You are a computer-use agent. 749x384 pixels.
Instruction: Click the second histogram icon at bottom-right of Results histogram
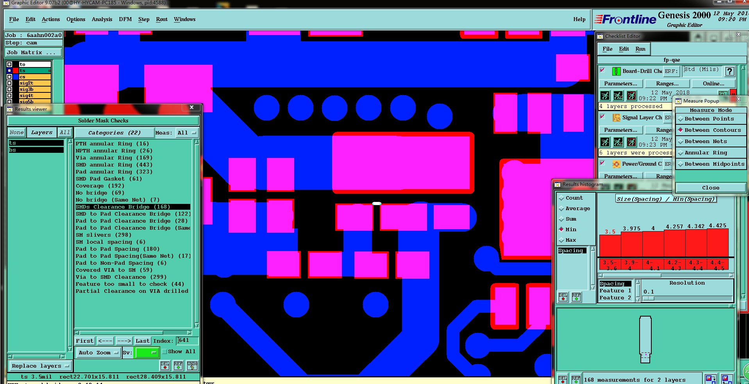(x=727, y=379)
